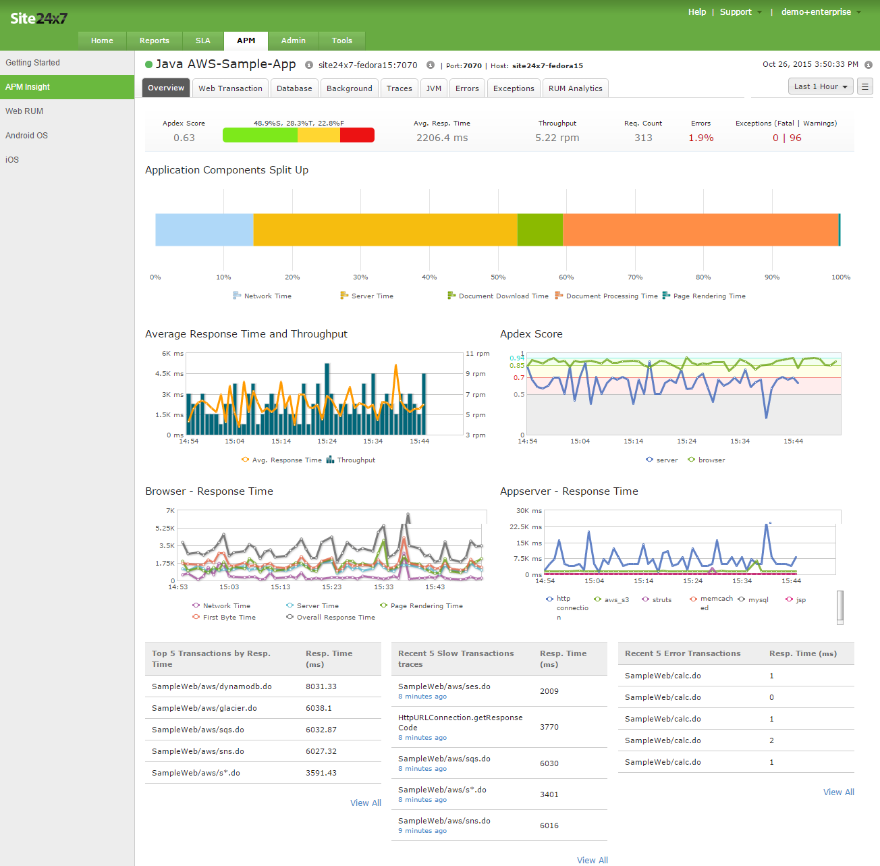Viewport: 880px width, 866px height.
Task: Open the Help link in header
Action: click(697, 12)
